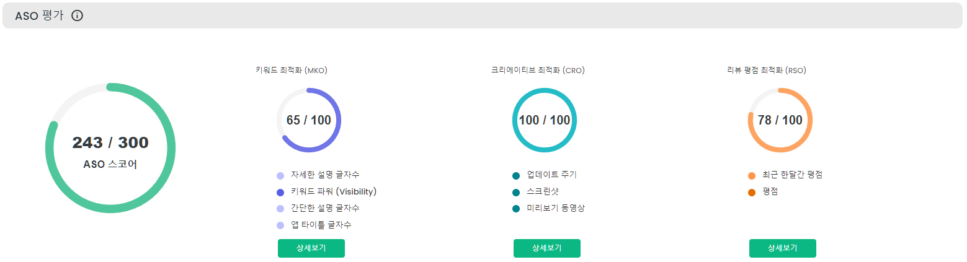Click the dark orange dot next to 평점

(752, 192)
